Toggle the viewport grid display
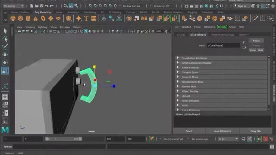This screenshot has height=155, width=276. (50, 31)
